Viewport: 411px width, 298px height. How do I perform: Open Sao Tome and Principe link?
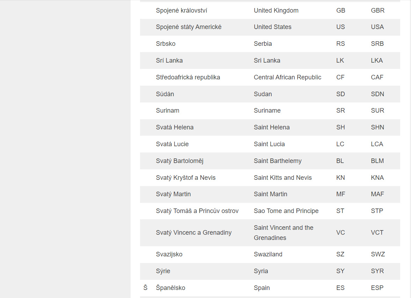(286, 211)
